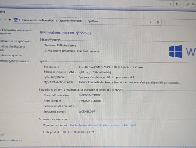Open Sécurité et maintenance link
Screen dimensions: 196x148
11,140
